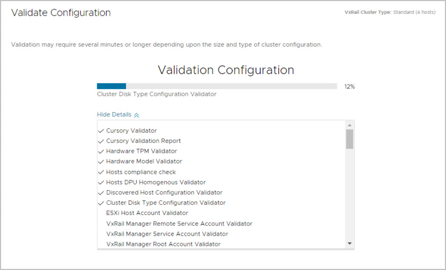Select VxRail Manager Root Account Validator item

(x=163, y=244)
